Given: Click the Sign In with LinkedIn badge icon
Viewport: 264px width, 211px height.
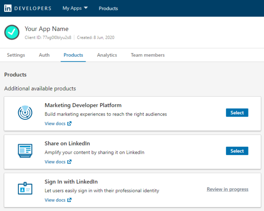Looking at the screenshot, I should point(25,188).
